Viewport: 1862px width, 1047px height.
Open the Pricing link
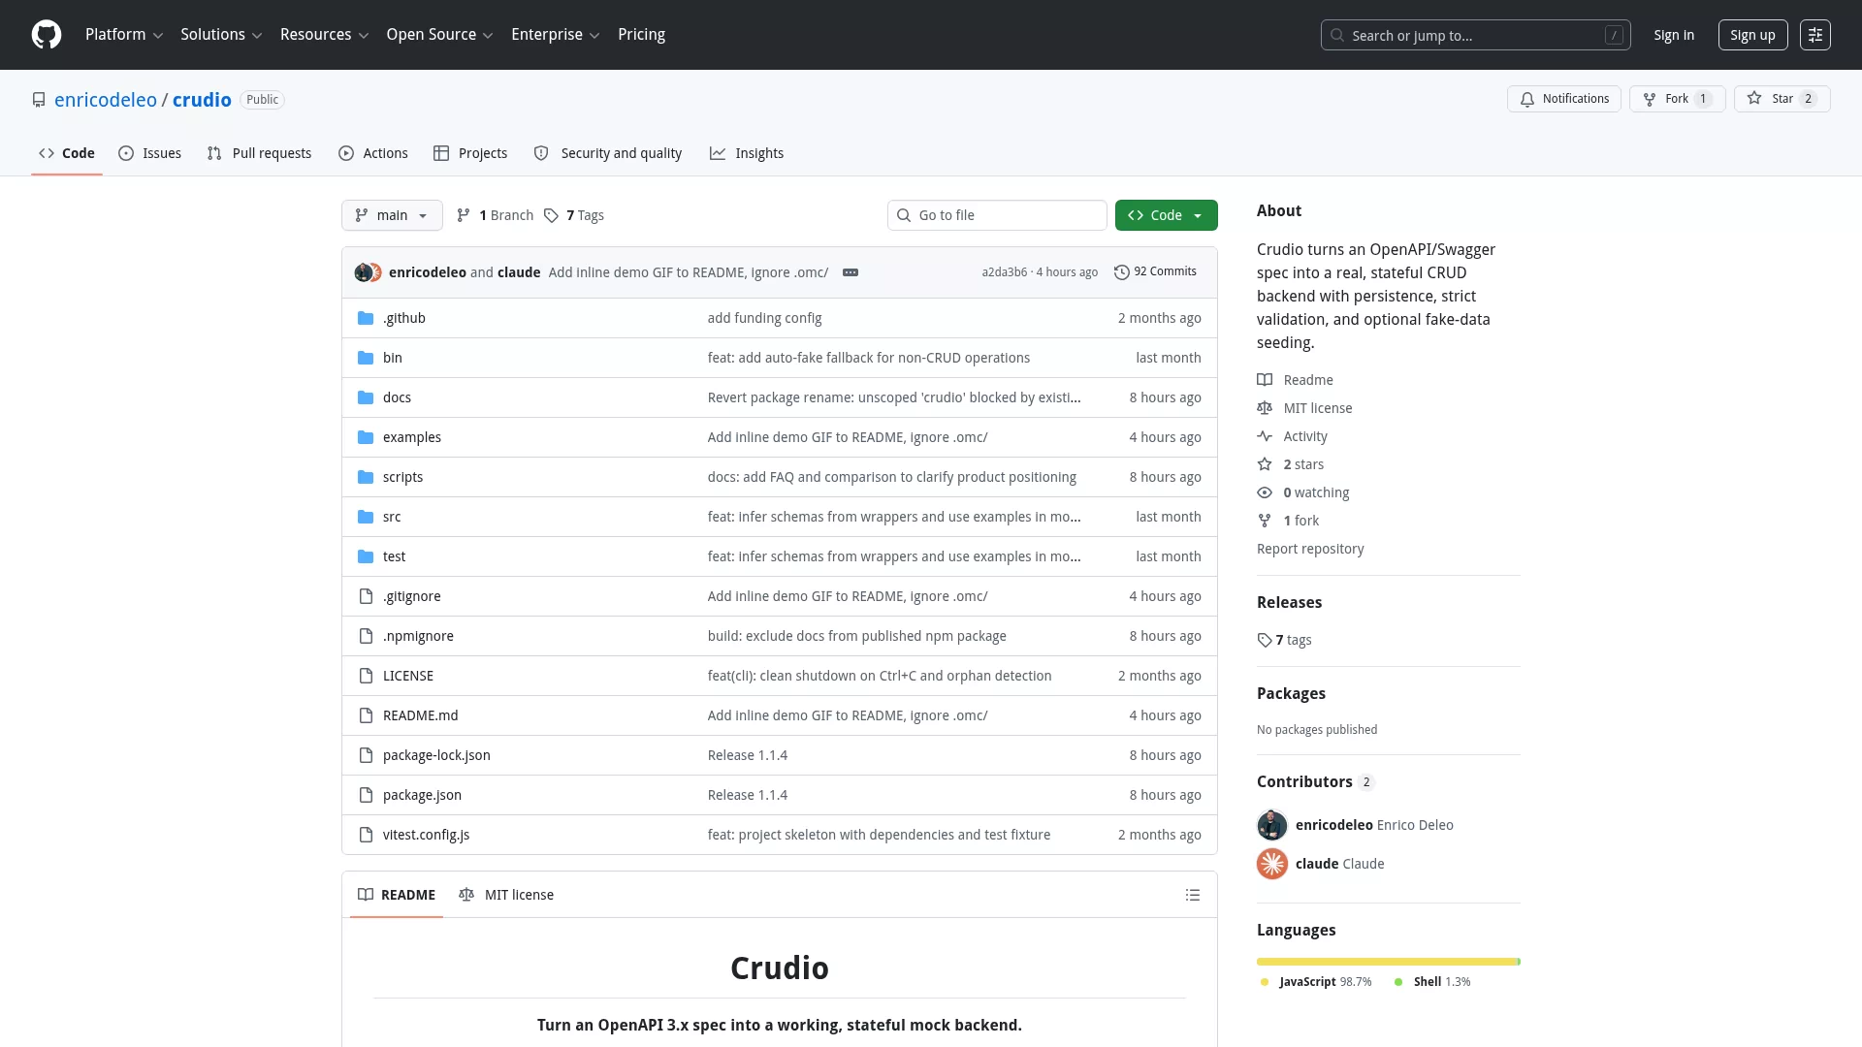pos(642,35)
